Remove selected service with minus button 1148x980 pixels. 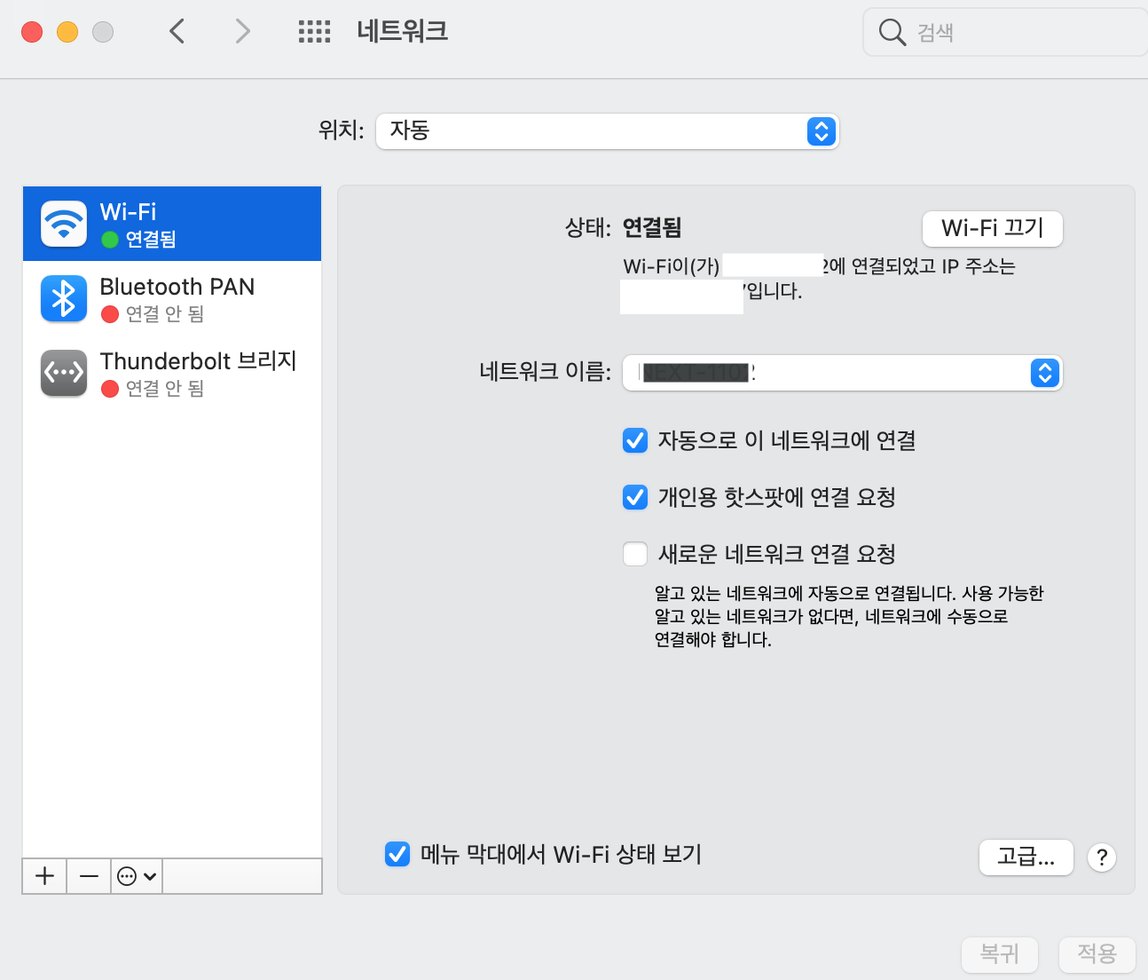[89, 876]
